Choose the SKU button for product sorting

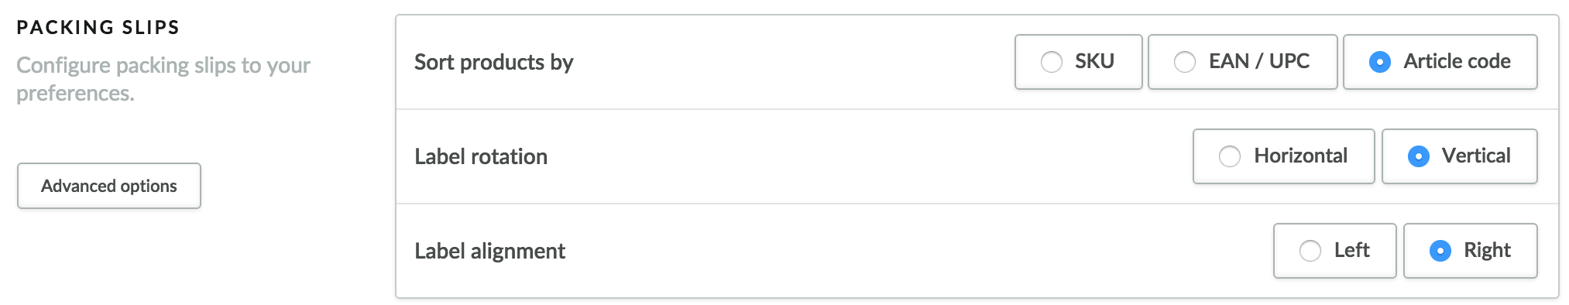pyautogui.click(x=1078, y=62)
